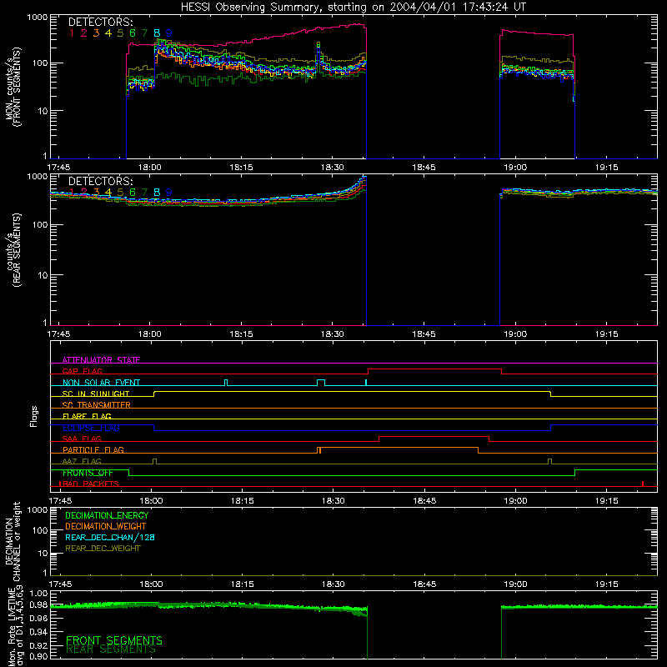
Task: Click the SC_TRANSMITTER flag label
Action: coord(97,405)
